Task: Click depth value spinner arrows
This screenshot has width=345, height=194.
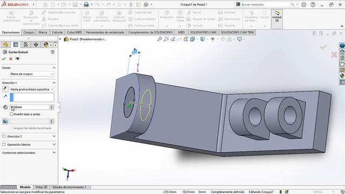Action: (52, 107)
